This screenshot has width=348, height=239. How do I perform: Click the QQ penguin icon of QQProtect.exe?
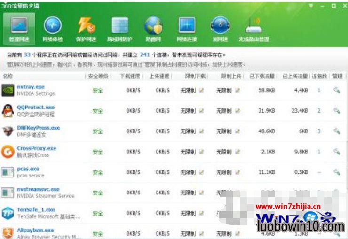8,110
